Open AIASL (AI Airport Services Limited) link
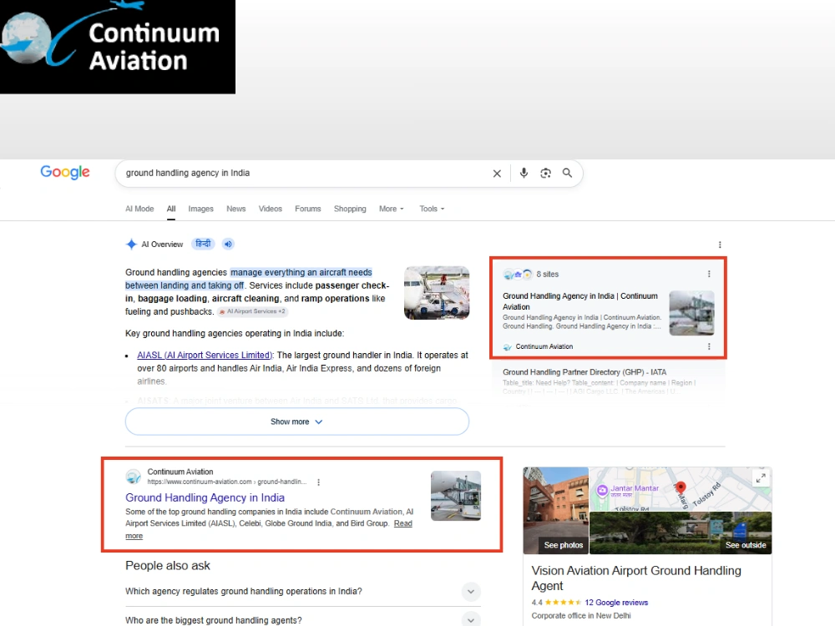The width and height of the screenshot is (835, 626). pyautogui.click(x=205, y=355)
